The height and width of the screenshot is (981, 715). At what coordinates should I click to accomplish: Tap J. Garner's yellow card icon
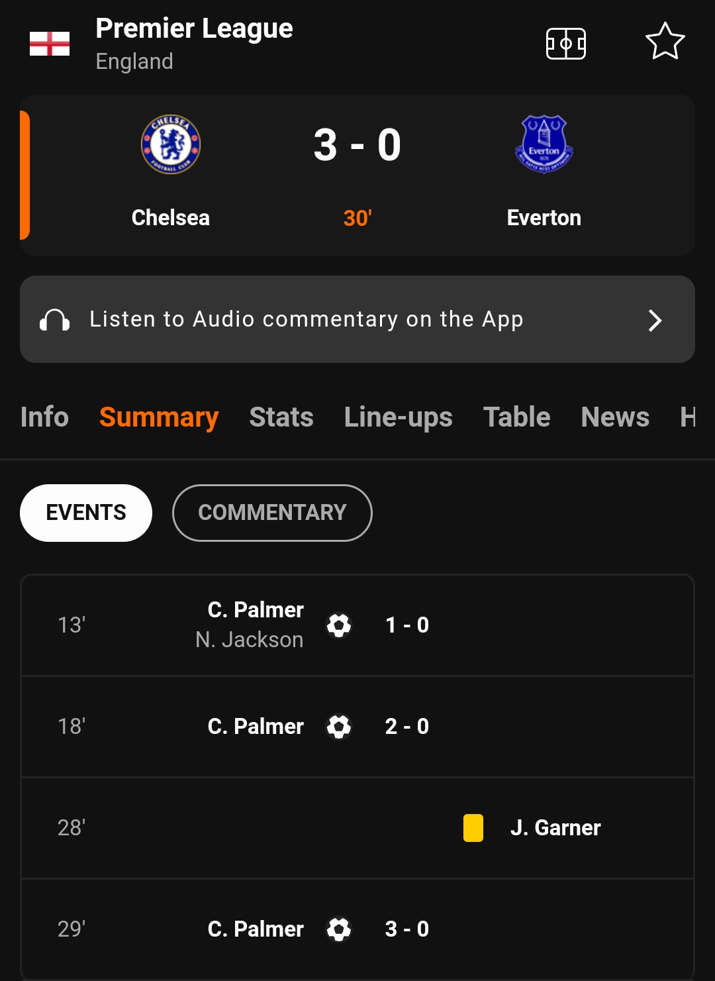[x=473, y=827]
